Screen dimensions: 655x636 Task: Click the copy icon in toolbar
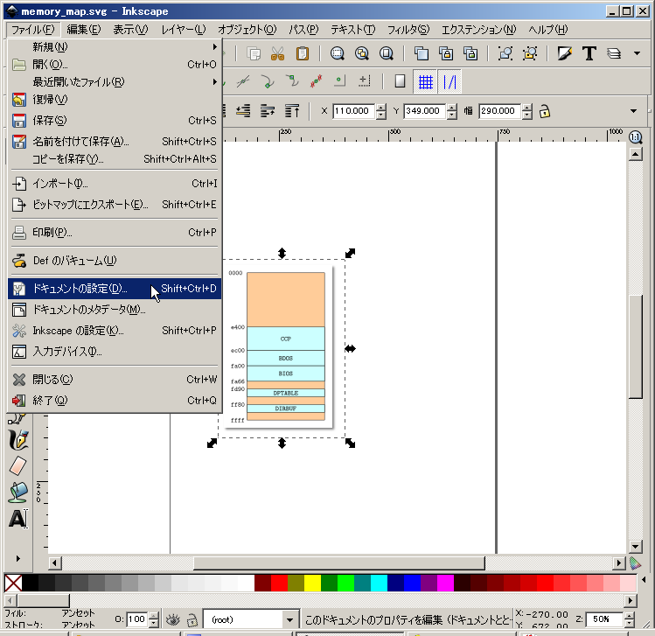click(x=254, y=53)
